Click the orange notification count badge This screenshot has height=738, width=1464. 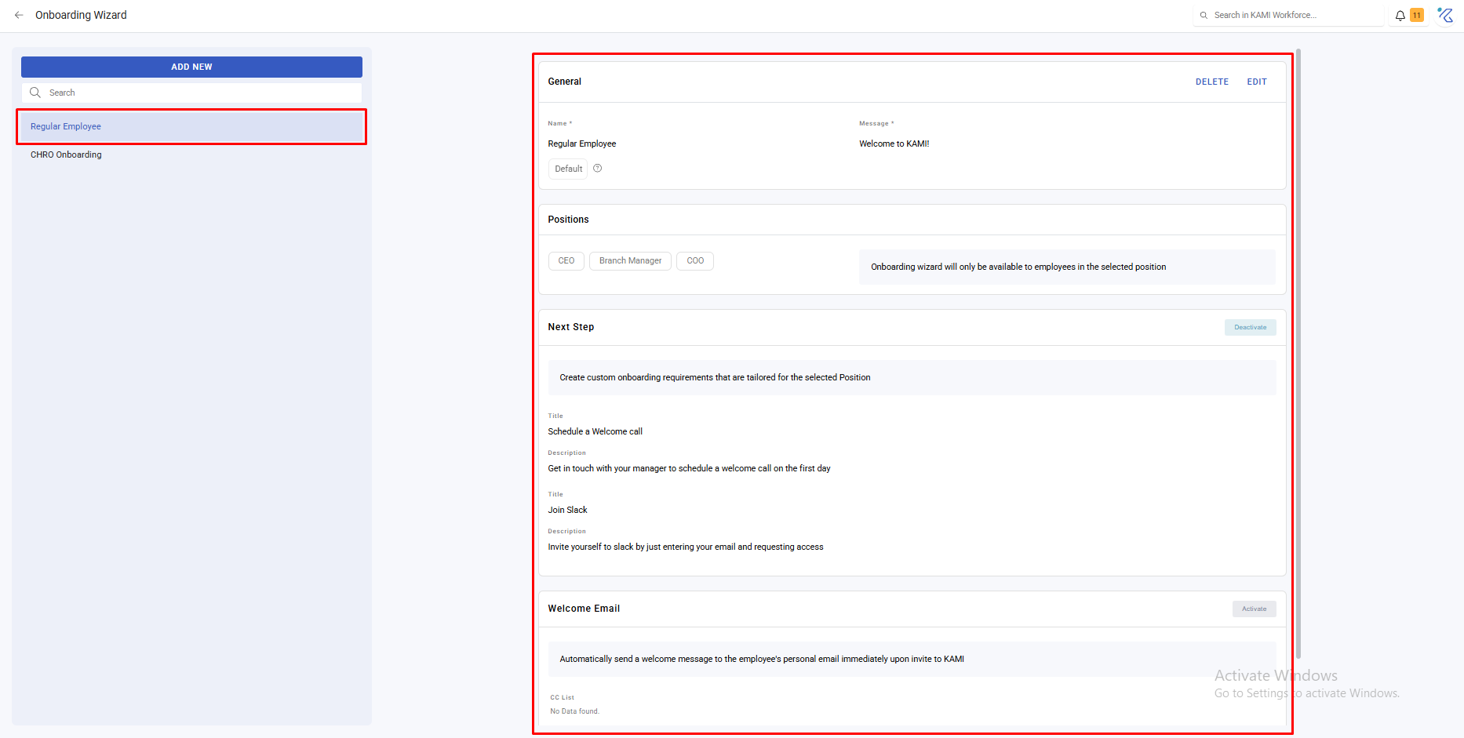tap(1417, 15)
